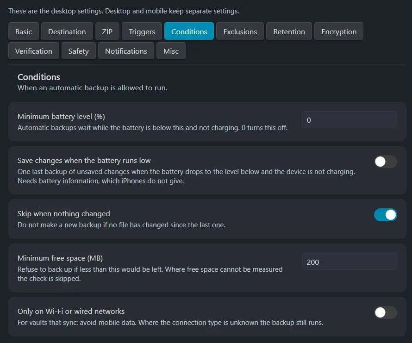The image size is (412, 343).
Task: Click the Minimum battery level input field
Action: click(x=350, y=120)
